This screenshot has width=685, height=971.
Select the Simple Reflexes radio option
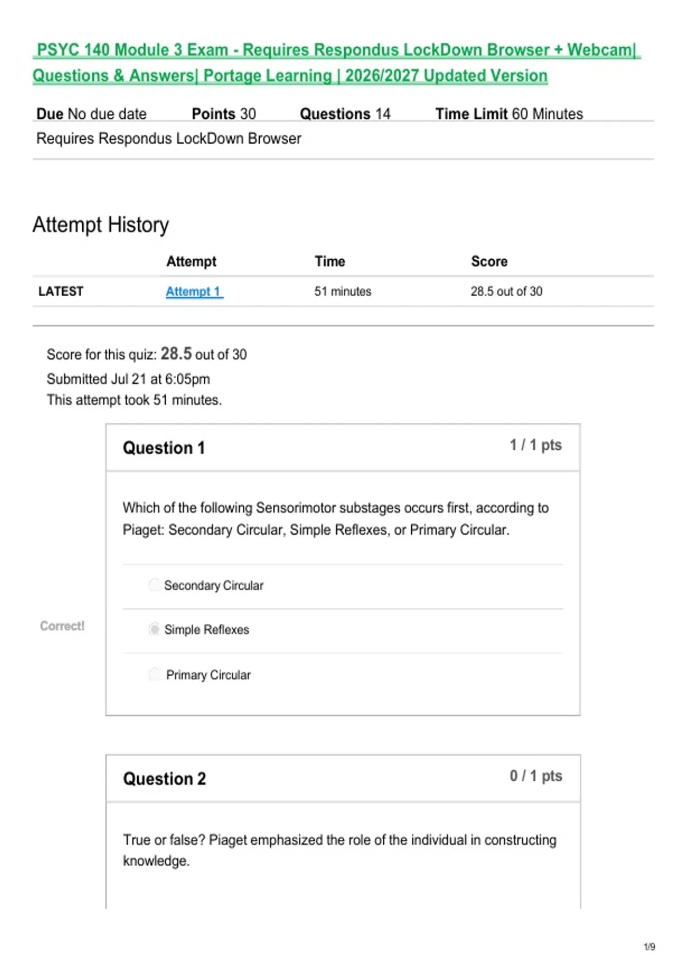[154, 629]
